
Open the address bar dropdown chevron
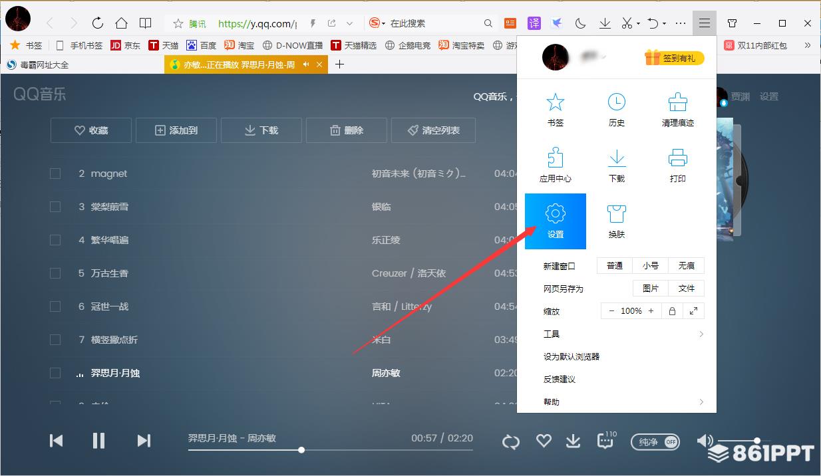click(349, 23)
